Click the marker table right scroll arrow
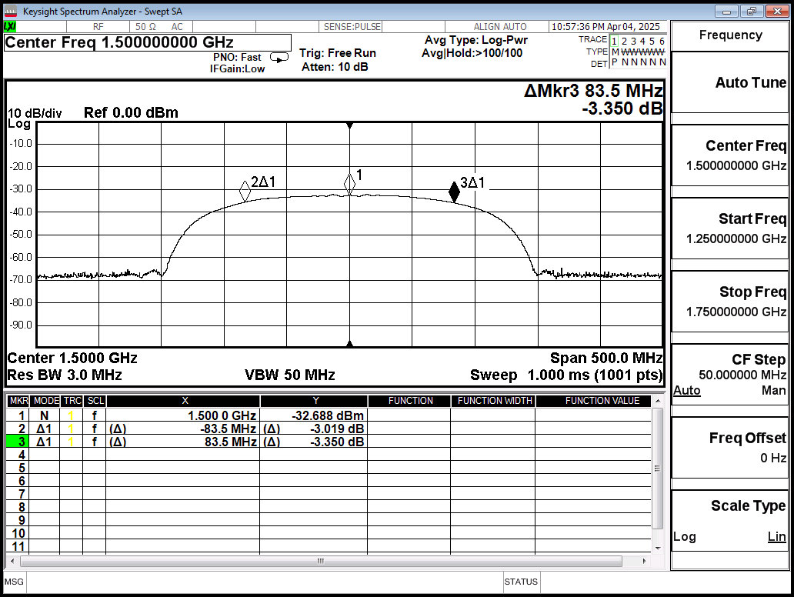 (646, 561)
